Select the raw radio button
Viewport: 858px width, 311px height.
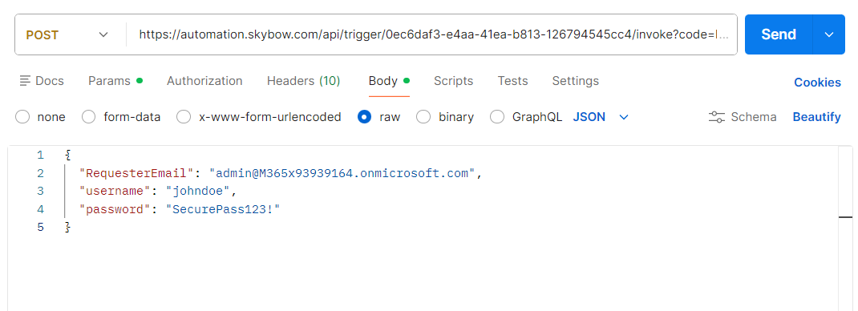[364, 117]
